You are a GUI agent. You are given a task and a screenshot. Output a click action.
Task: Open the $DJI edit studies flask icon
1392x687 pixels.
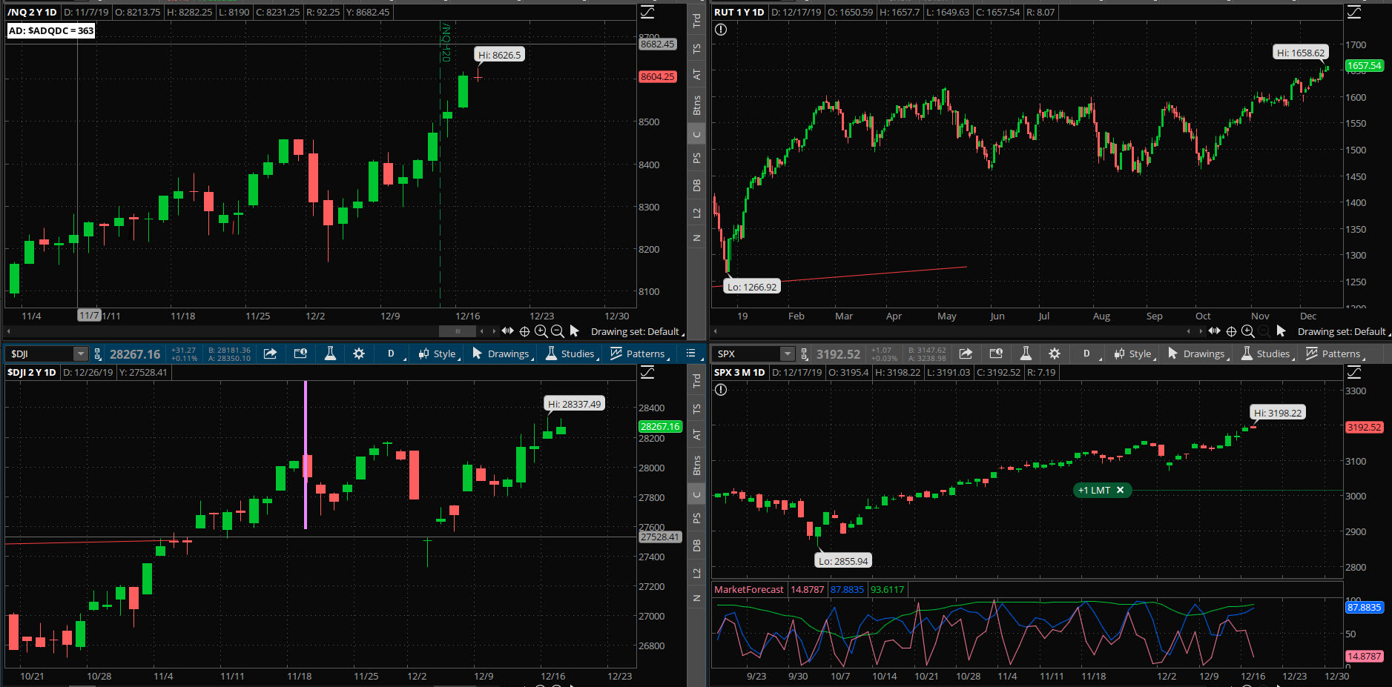pos(330,354)
